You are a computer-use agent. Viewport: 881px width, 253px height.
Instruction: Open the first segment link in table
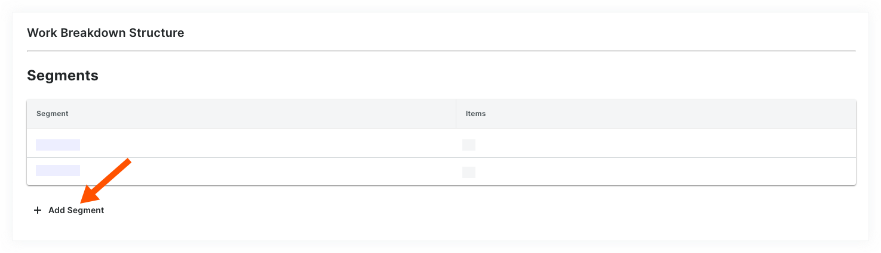point(58,145)
